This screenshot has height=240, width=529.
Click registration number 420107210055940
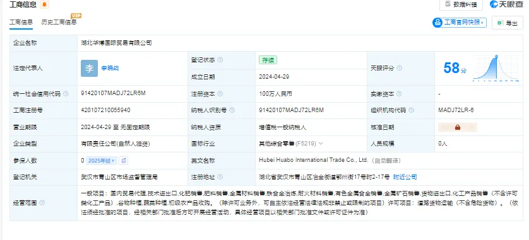(x=105, y=110)
